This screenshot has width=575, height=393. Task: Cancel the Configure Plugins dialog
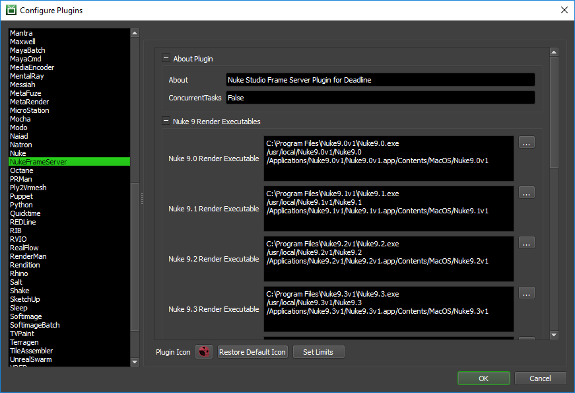[x=540, y=378]
